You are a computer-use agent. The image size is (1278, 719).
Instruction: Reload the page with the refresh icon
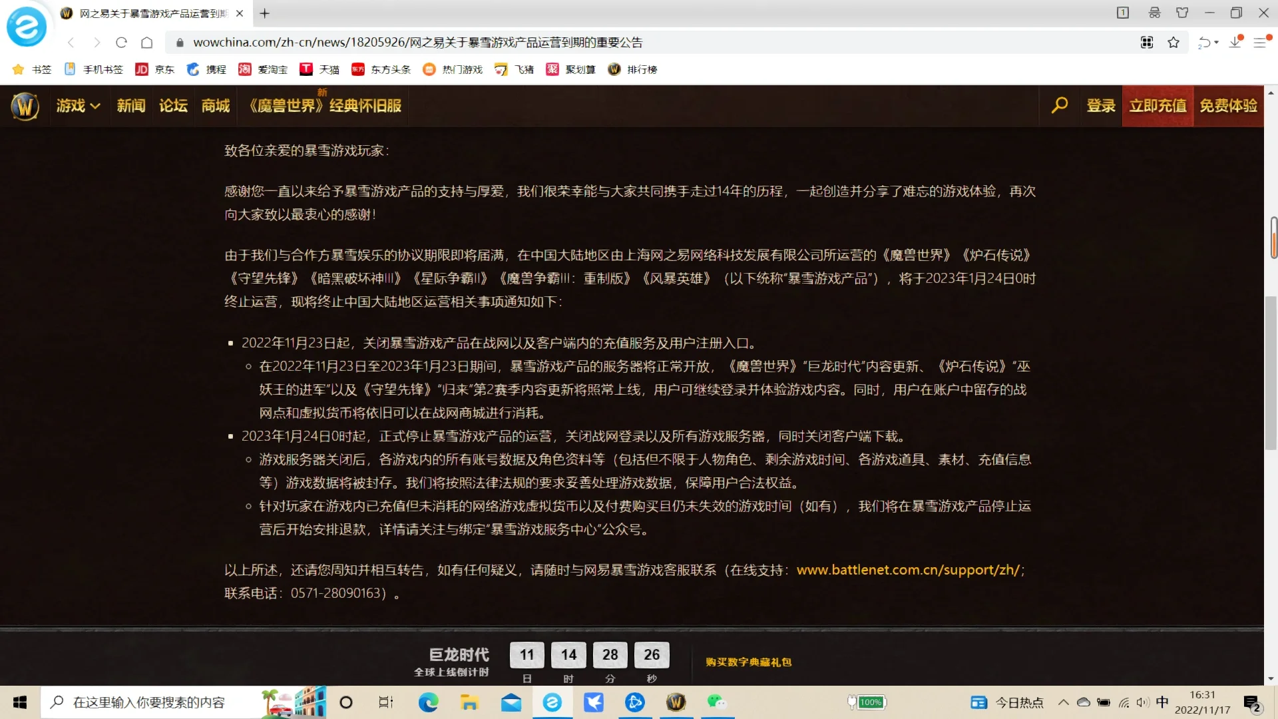pyautogui.click(x=121, y=43)
